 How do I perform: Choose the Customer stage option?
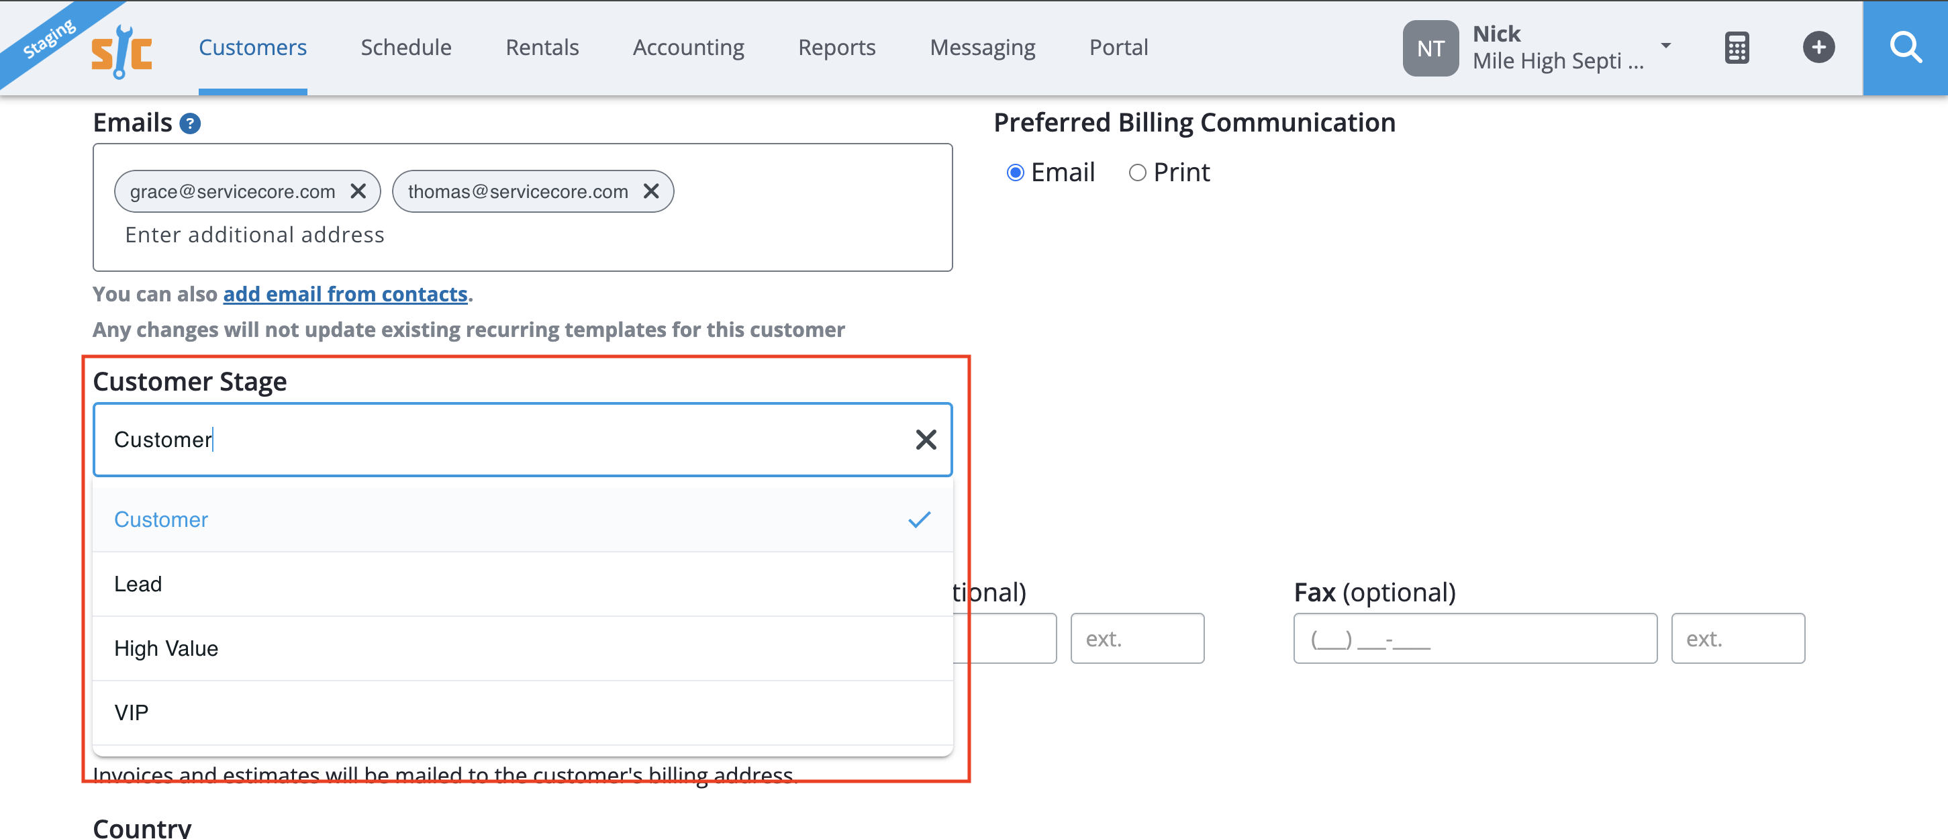522,520
